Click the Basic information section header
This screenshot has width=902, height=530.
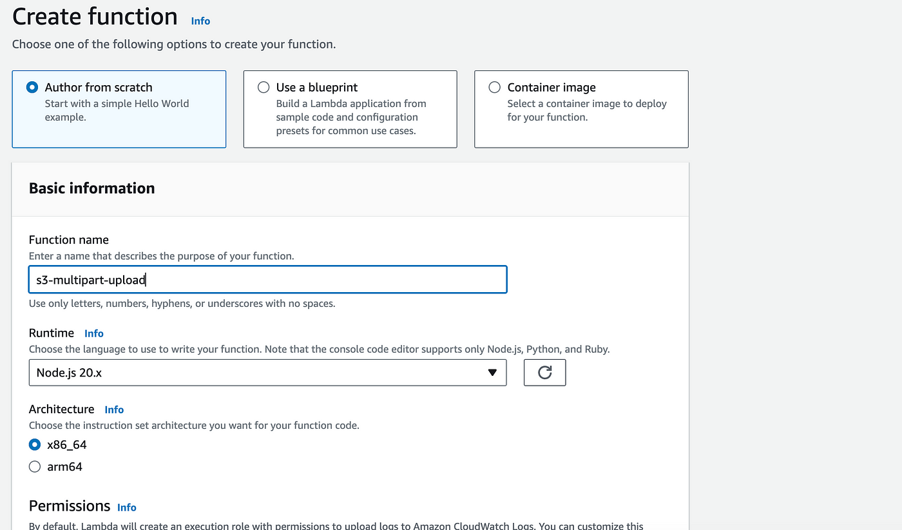(x=91, y=188)
